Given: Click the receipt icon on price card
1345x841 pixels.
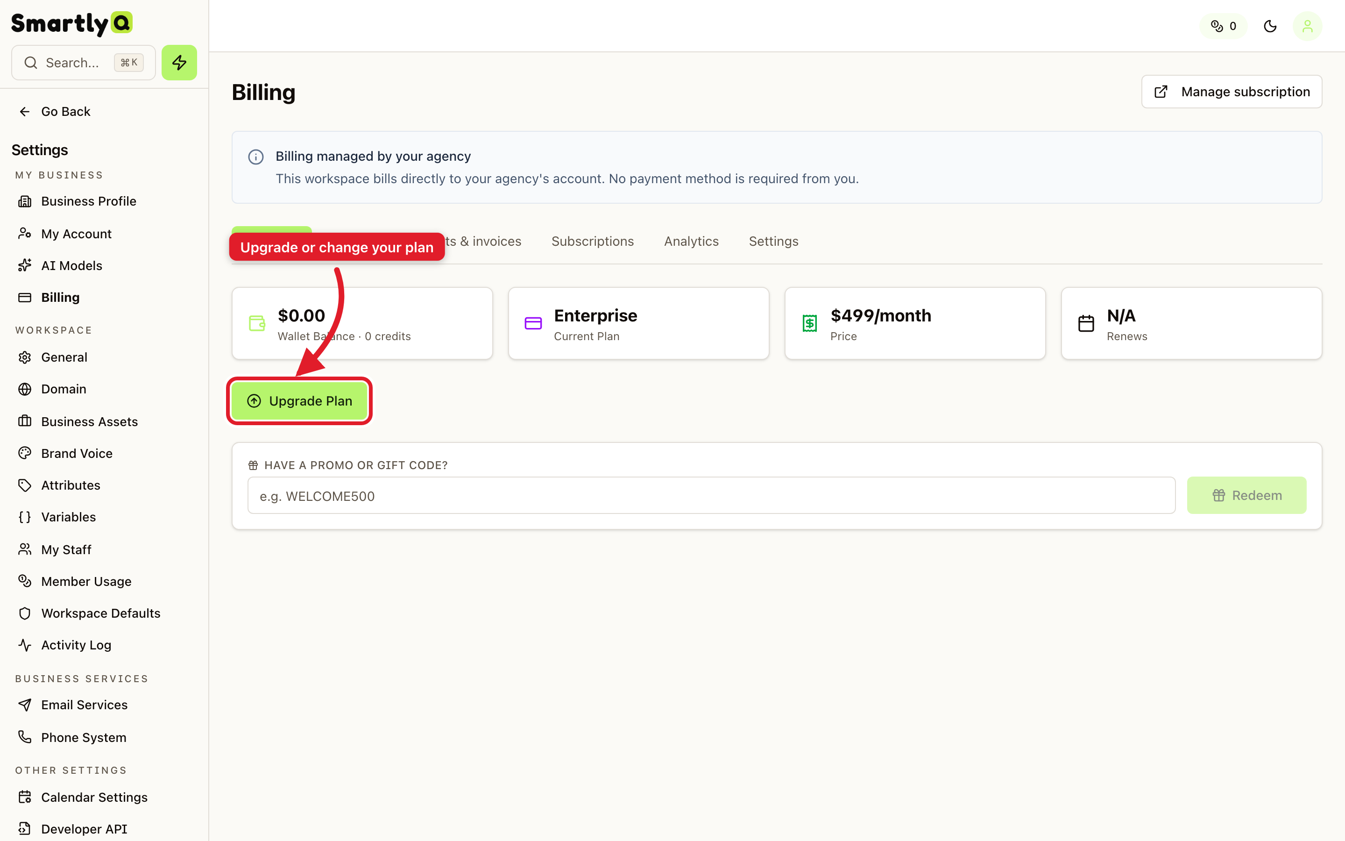Looking at the screenshot, I should coord(810,323).
